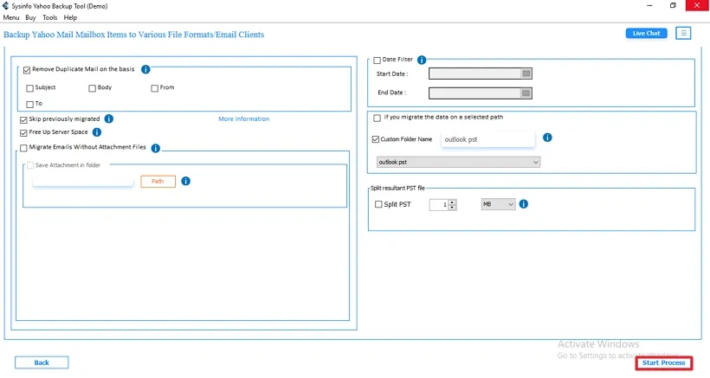Open the MB size unit dropdown

[498, 204]
